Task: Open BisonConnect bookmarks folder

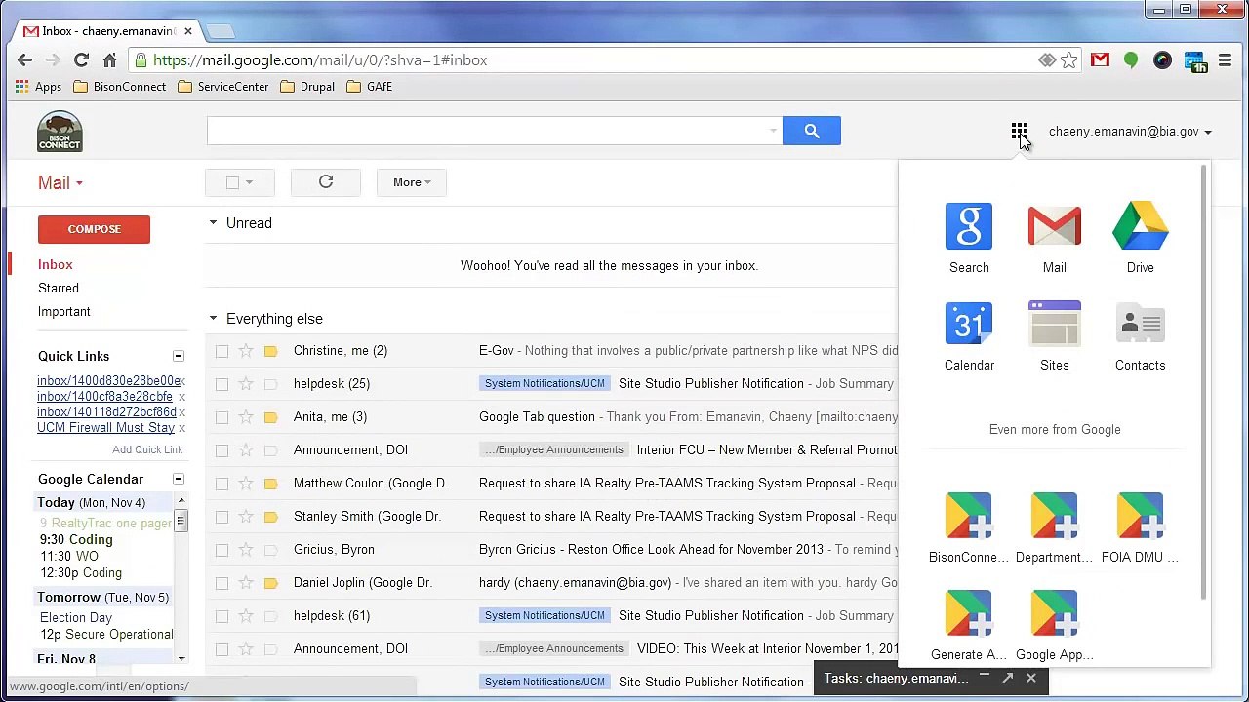Action: (x=120, y=87)
